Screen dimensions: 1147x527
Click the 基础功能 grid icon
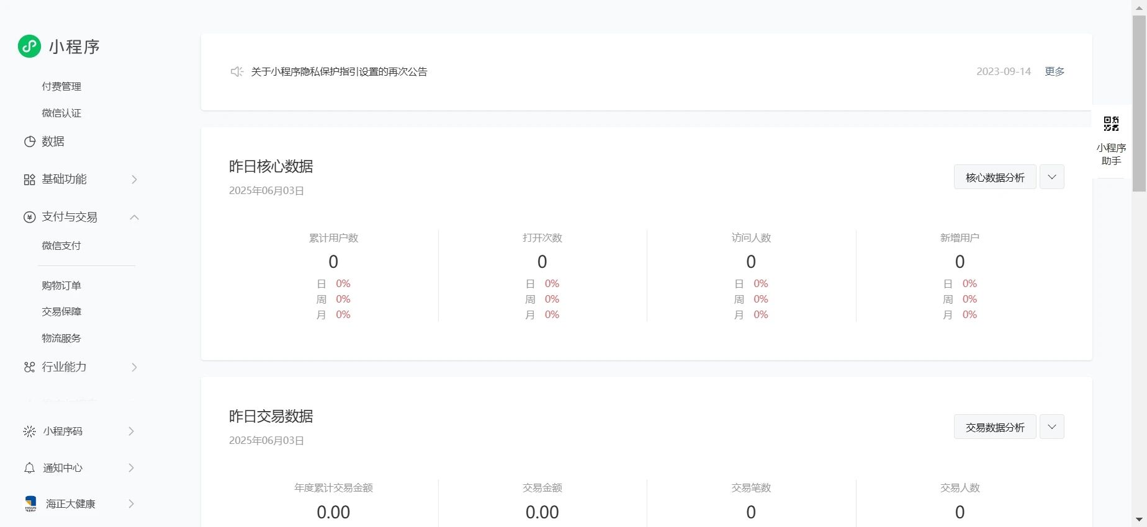(x=29, y=179)
